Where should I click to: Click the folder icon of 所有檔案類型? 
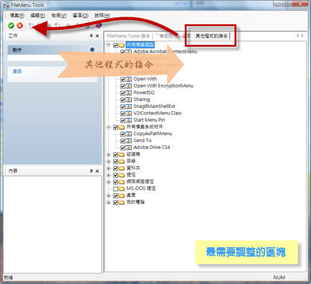pos(122,45)
